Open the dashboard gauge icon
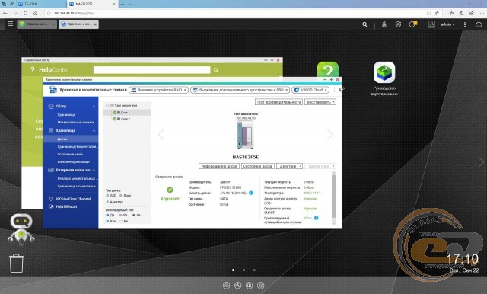The width and height of the screenshot is (487, 294). (x=479, y=24)
